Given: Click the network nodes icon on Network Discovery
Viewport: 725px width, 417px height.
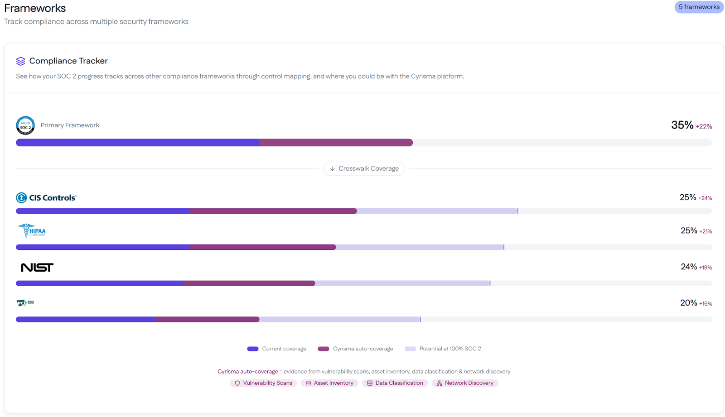Looking at the screenshot, I should click(x=439, y=383).
